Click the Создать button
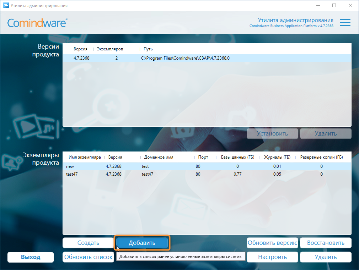This screenshot has width=359, height=270. (88, 243)
